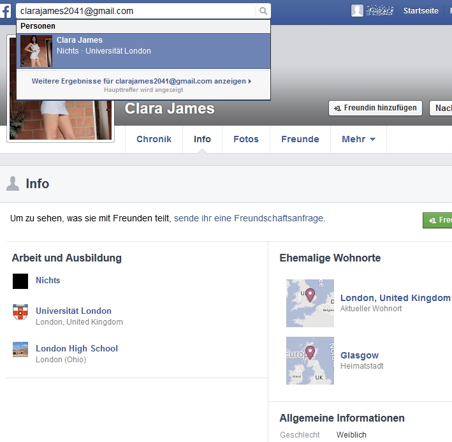Click sende ihr eine Freundschaftsanfrage link

[x=250, y=218]
